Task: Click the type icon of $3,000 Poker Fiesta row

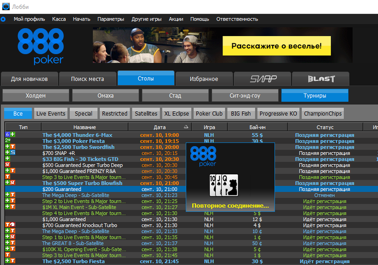Action: tap(8, 140)
